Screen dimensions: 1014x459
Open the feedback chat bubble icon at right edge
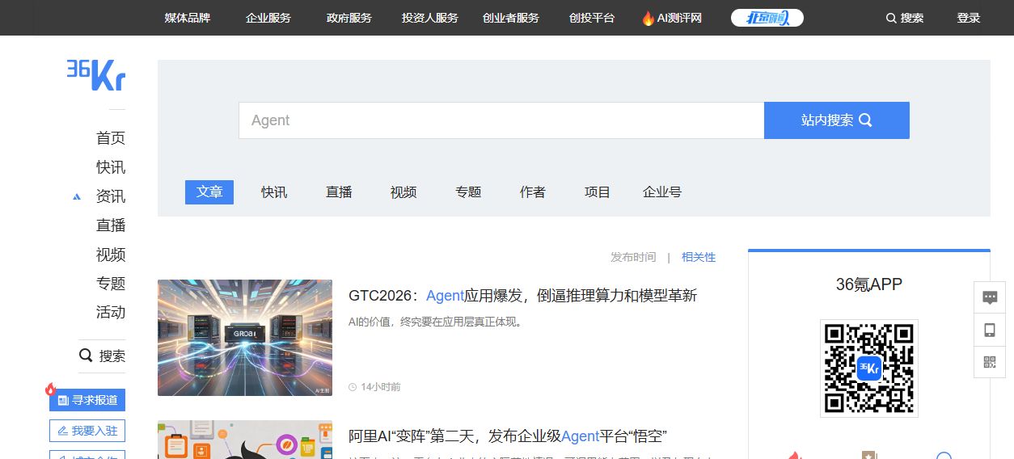tap(990, 297)
